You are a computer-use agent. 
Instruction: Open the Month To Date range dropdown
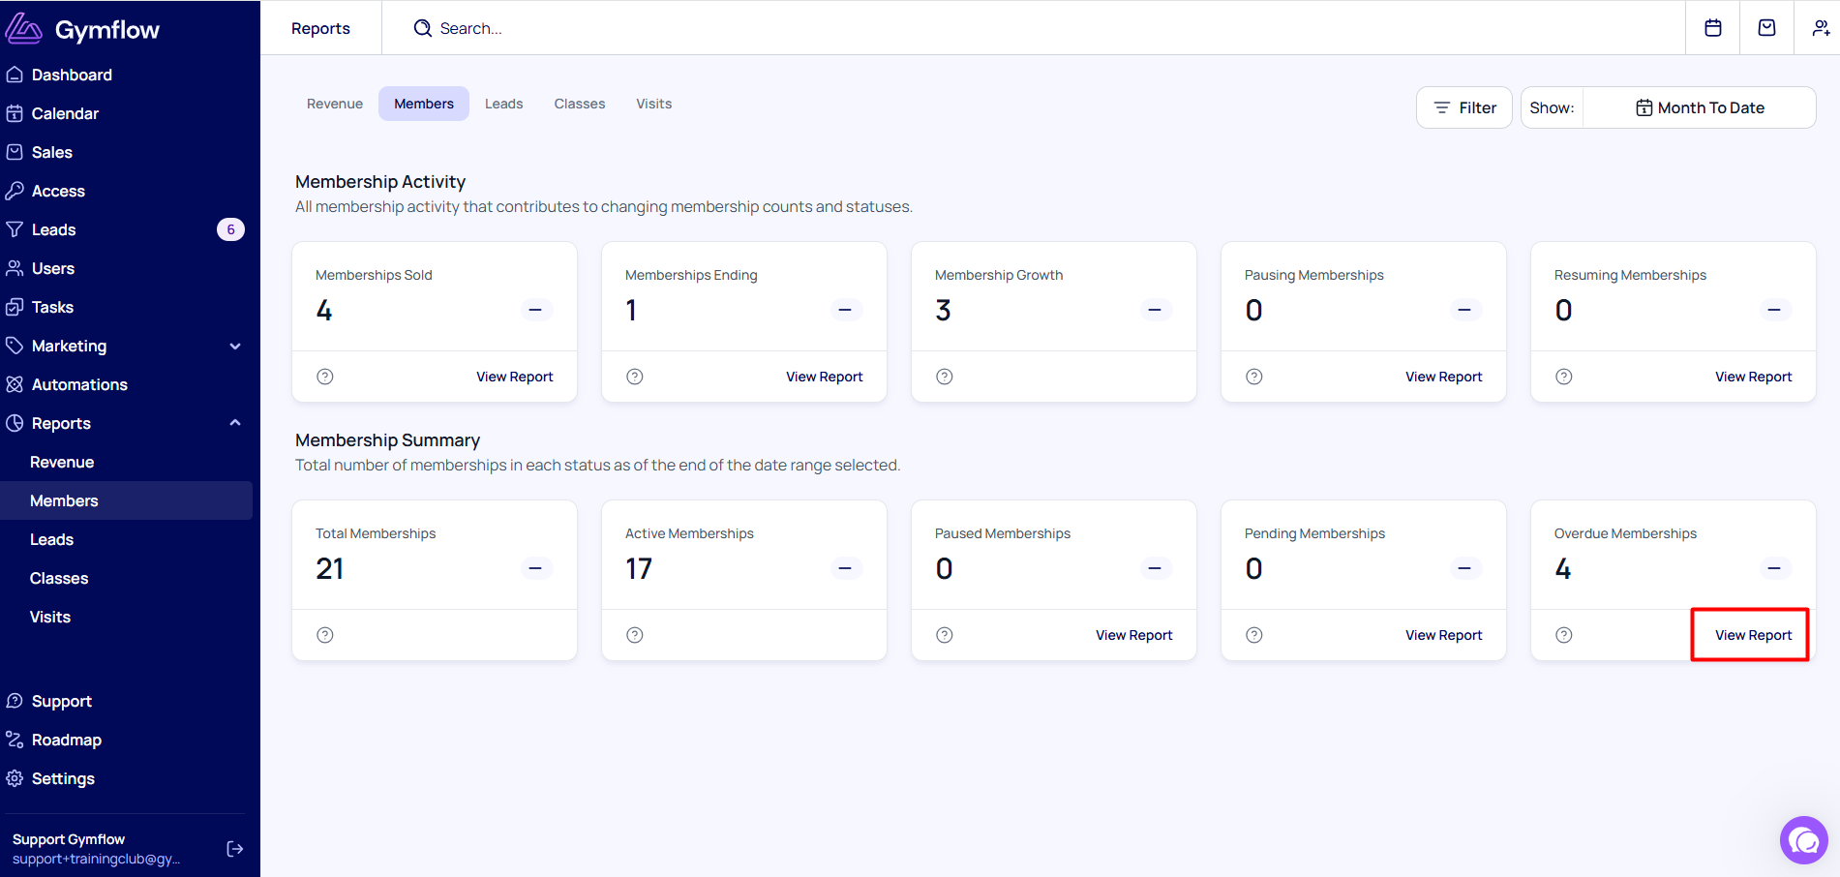click(1700, 107)
